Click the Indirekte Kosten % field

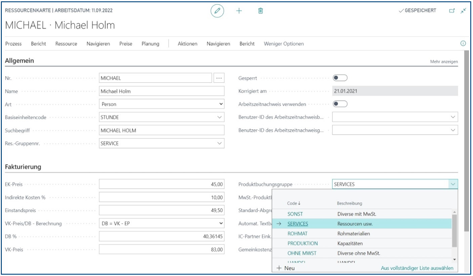coord(162,198)
